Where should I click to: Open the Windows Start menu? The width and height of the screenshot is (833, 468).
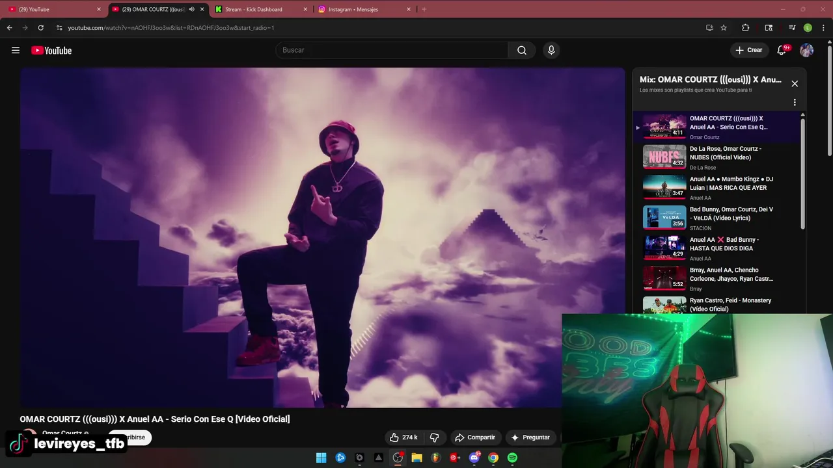click(321, 458)
